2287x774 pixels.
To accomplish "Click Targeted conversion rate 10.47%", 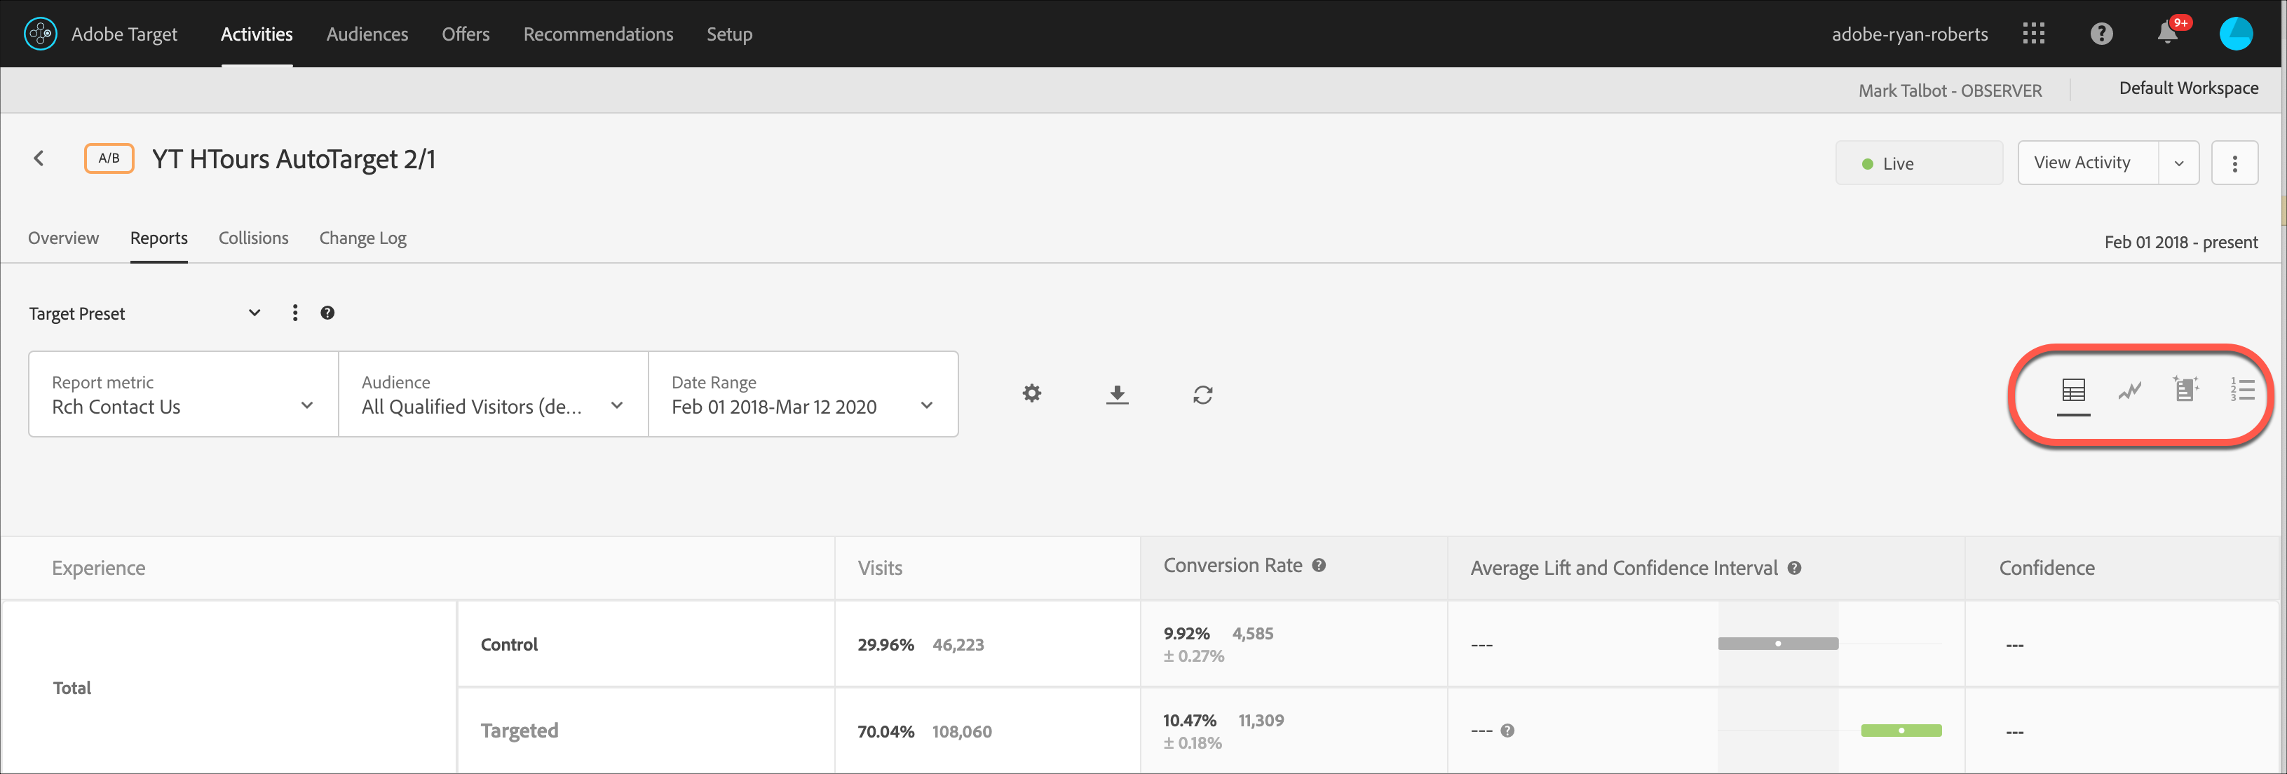I will coord(1189,720).
